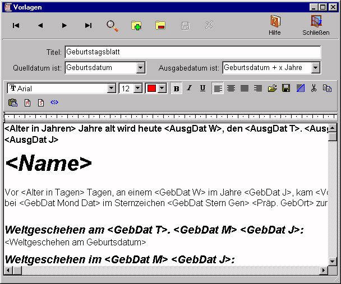Paste from clipboard icon

12,103
